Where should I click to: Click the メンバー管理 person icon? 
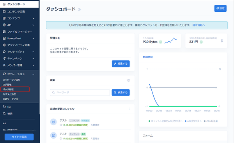tap(4, 65)
